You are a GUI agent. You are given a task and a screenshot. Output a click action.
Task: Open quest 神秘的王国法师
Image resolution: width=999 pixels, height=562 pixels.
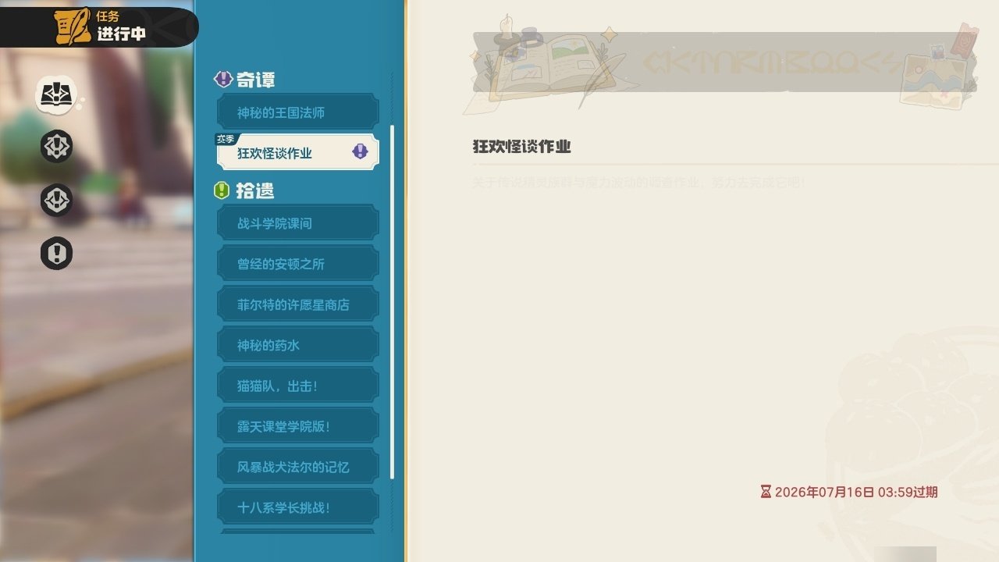[x=297, y=112]
